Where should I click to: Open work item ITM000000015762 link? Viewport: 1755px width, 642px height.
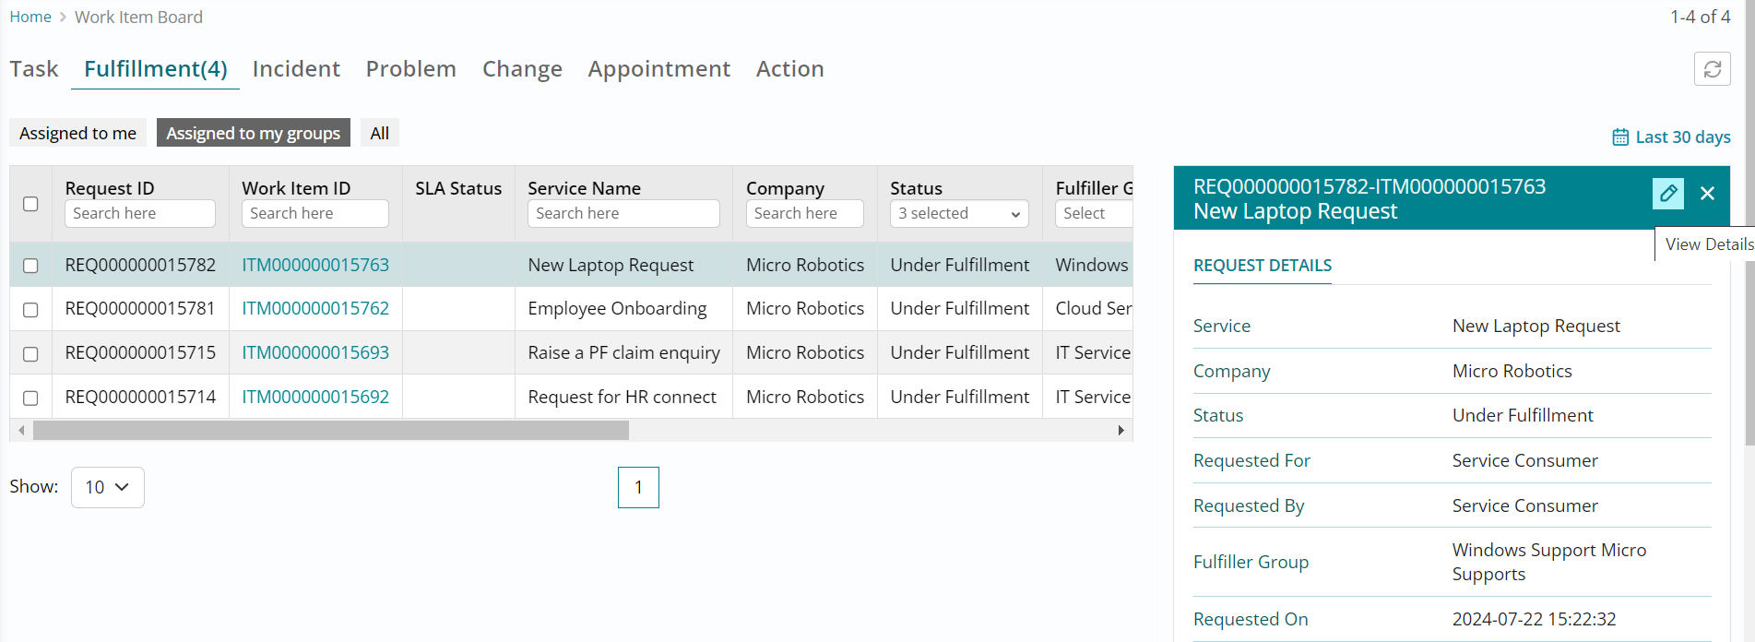click(315, 309)
